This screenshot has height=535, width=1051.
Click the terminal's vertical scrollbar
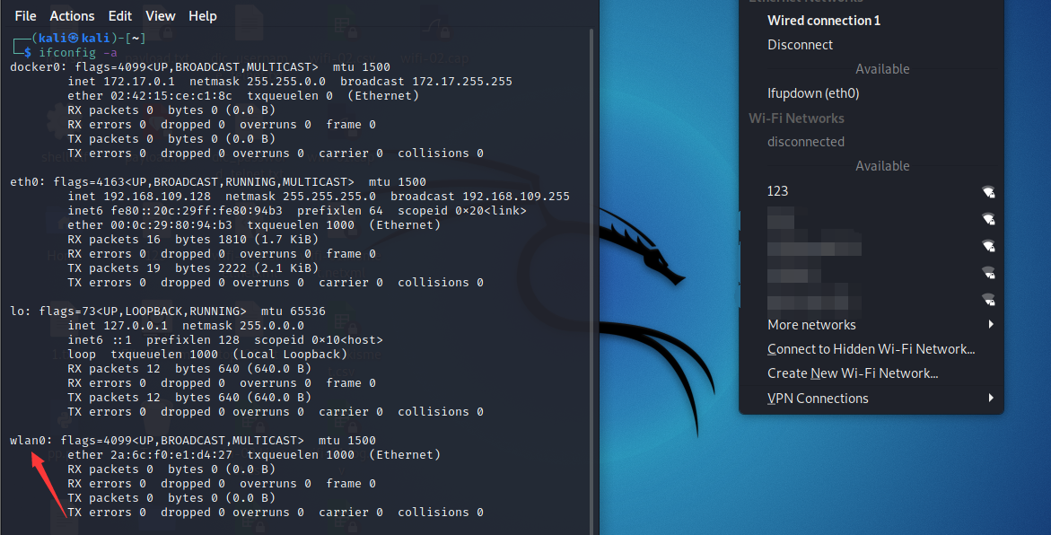coord(591,281)
